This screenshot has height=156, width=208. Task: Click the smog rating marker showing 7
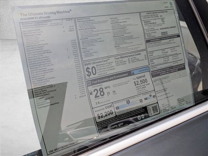[150, 96]
